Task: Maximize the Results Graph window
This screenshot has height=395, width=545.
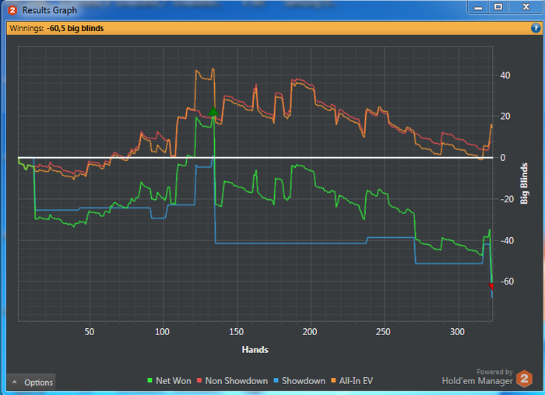Action: pyautogui.click(x=498, y=7)
